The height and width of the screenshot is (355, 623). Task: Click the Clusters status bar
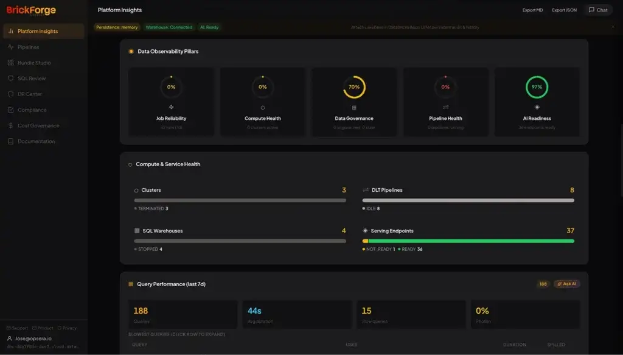pyautogui.click(x=240, y=200)
